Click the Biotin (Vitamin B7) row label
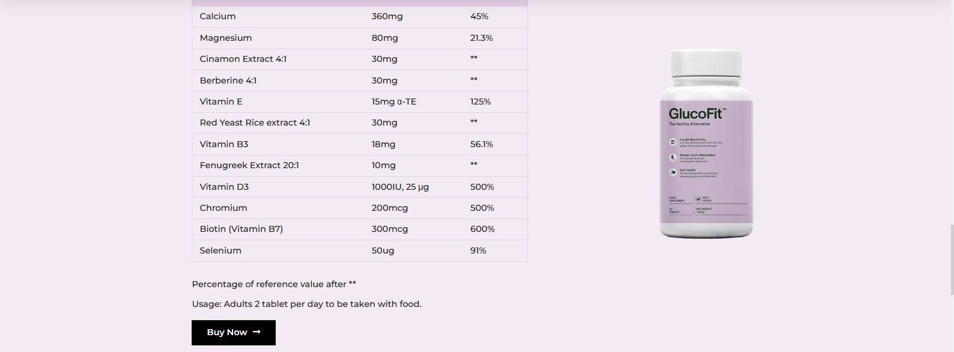This screenshot has width=954, height=352. click(x=241, y=229)
